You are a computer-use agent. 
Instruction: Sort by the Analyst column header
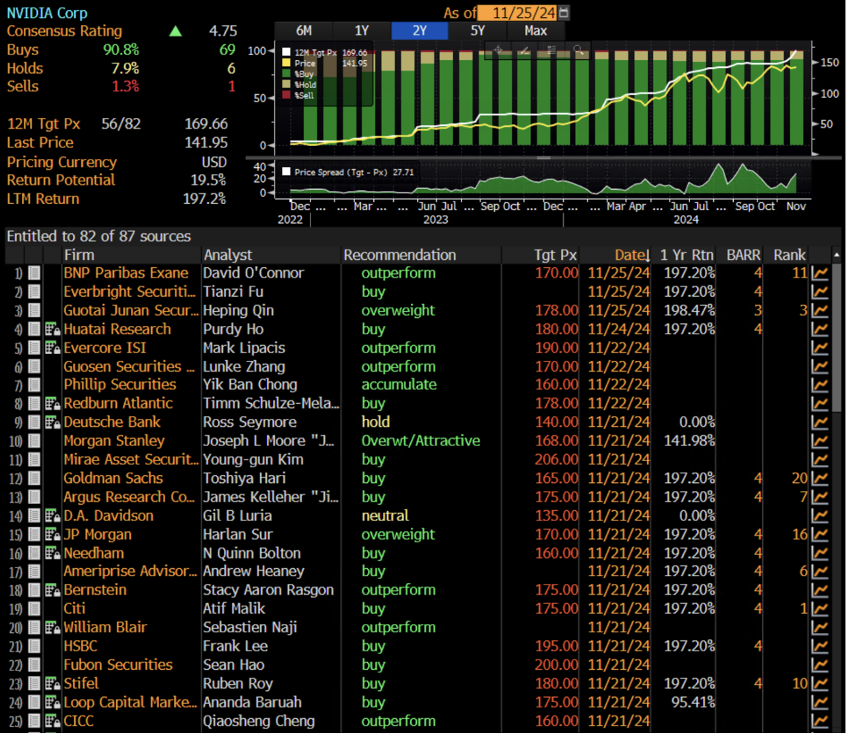[228, 255]
